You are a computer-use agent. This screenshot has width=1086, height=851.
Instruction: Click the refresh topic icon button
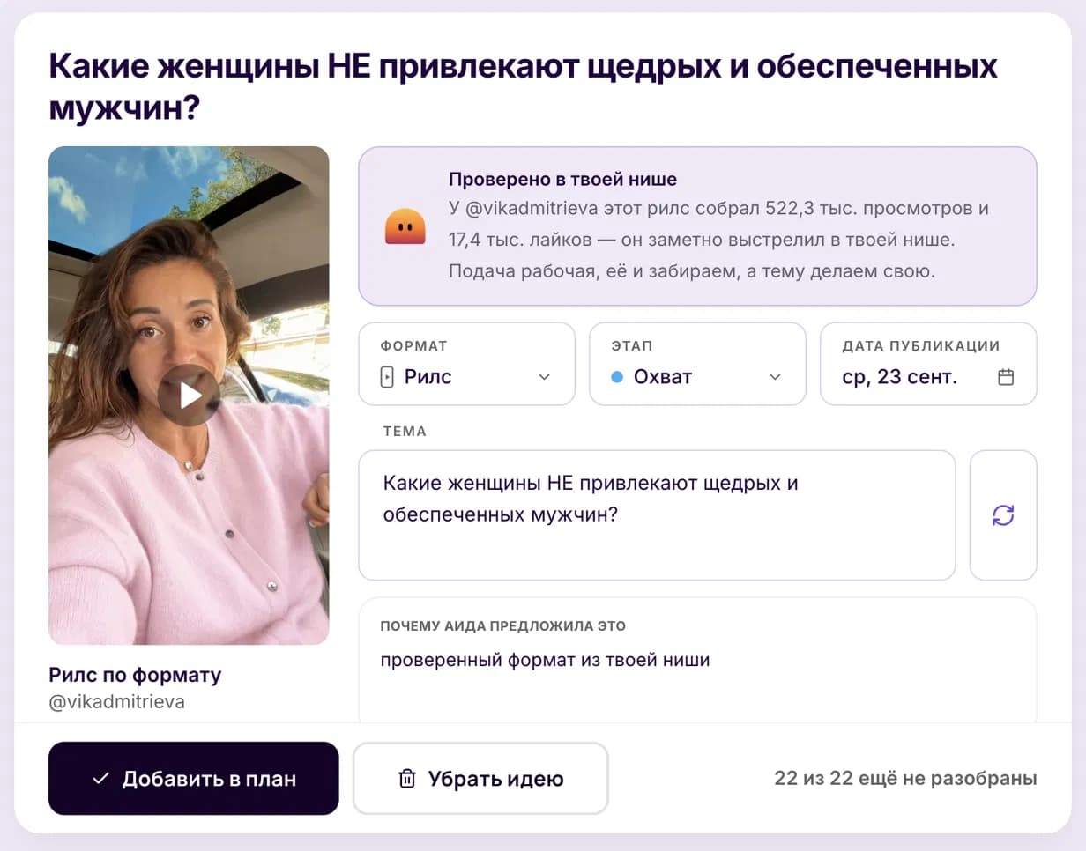(1003, 515)
